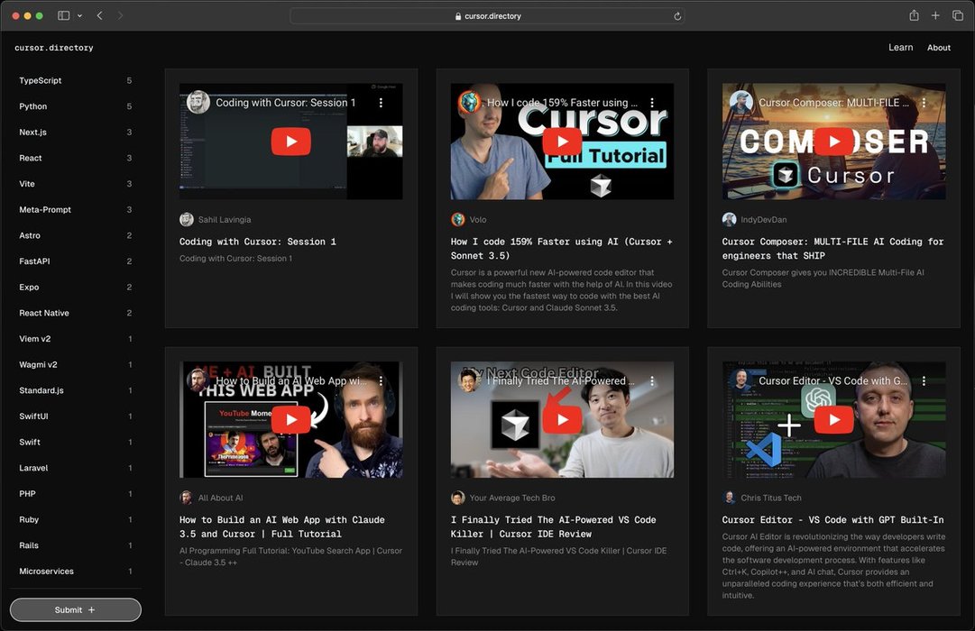Expand the tab group dropdown chevron
This screenshot has height=631, width=975.
79,15
